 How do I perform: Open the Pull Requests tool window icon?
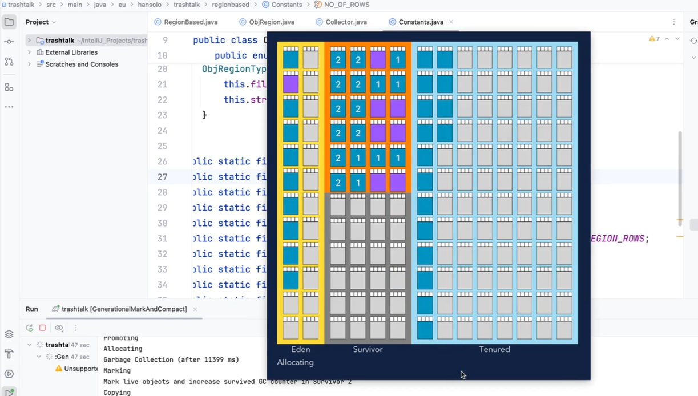click(9, 62)
